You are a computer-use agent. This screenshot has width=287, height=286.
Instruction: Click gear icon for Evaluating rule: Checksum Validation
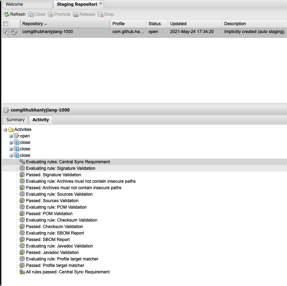[x=22, y=220]
